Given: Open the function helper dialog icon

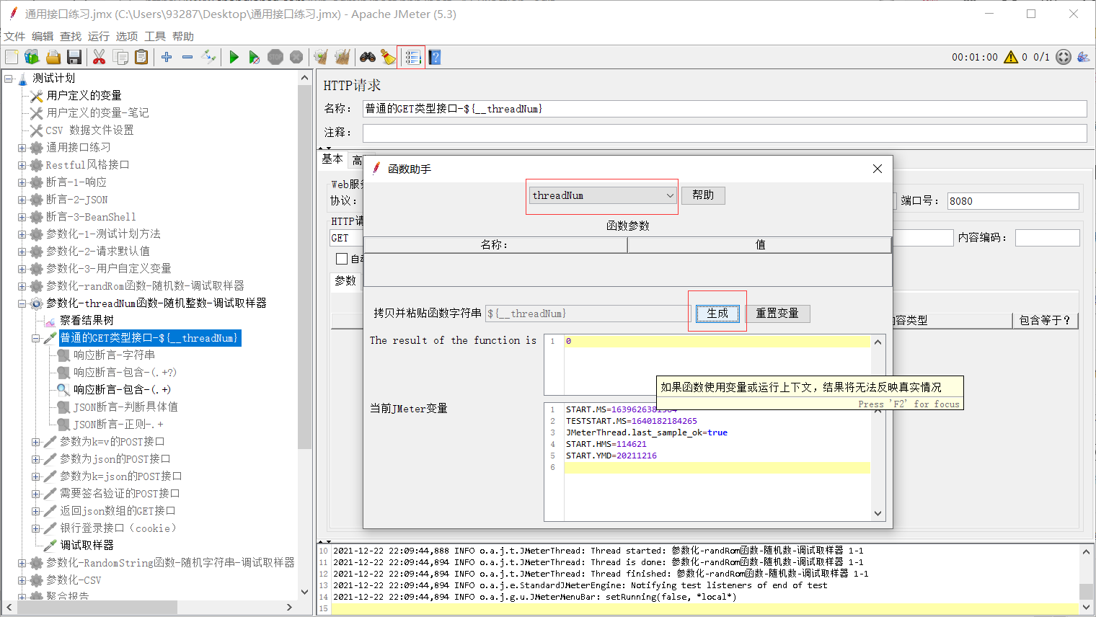Looking at the screenshot, I should tap(412, 57).
